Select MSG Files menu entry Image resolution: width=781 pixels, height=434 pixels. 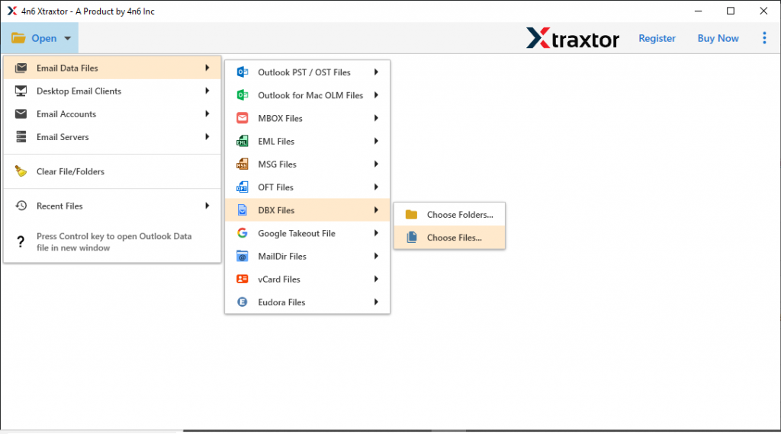307,164
